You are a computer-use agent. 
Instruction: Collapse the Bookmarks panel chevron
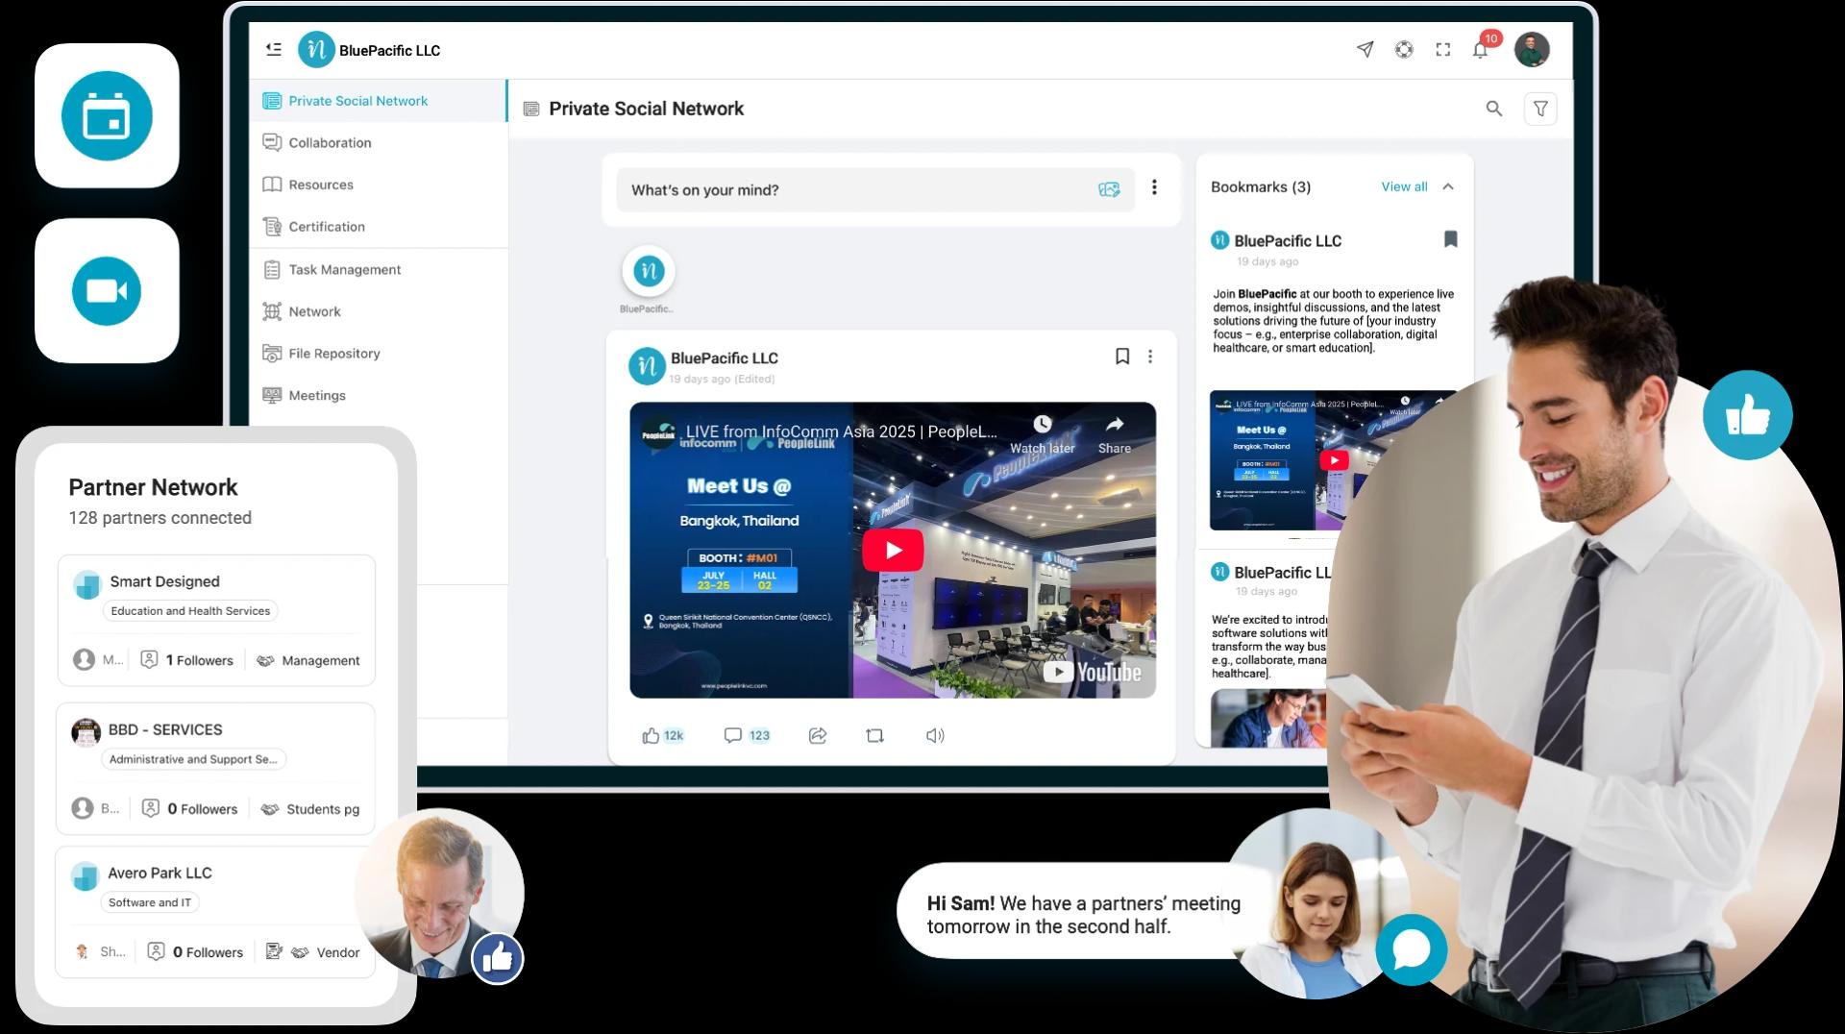point(1447,186)
